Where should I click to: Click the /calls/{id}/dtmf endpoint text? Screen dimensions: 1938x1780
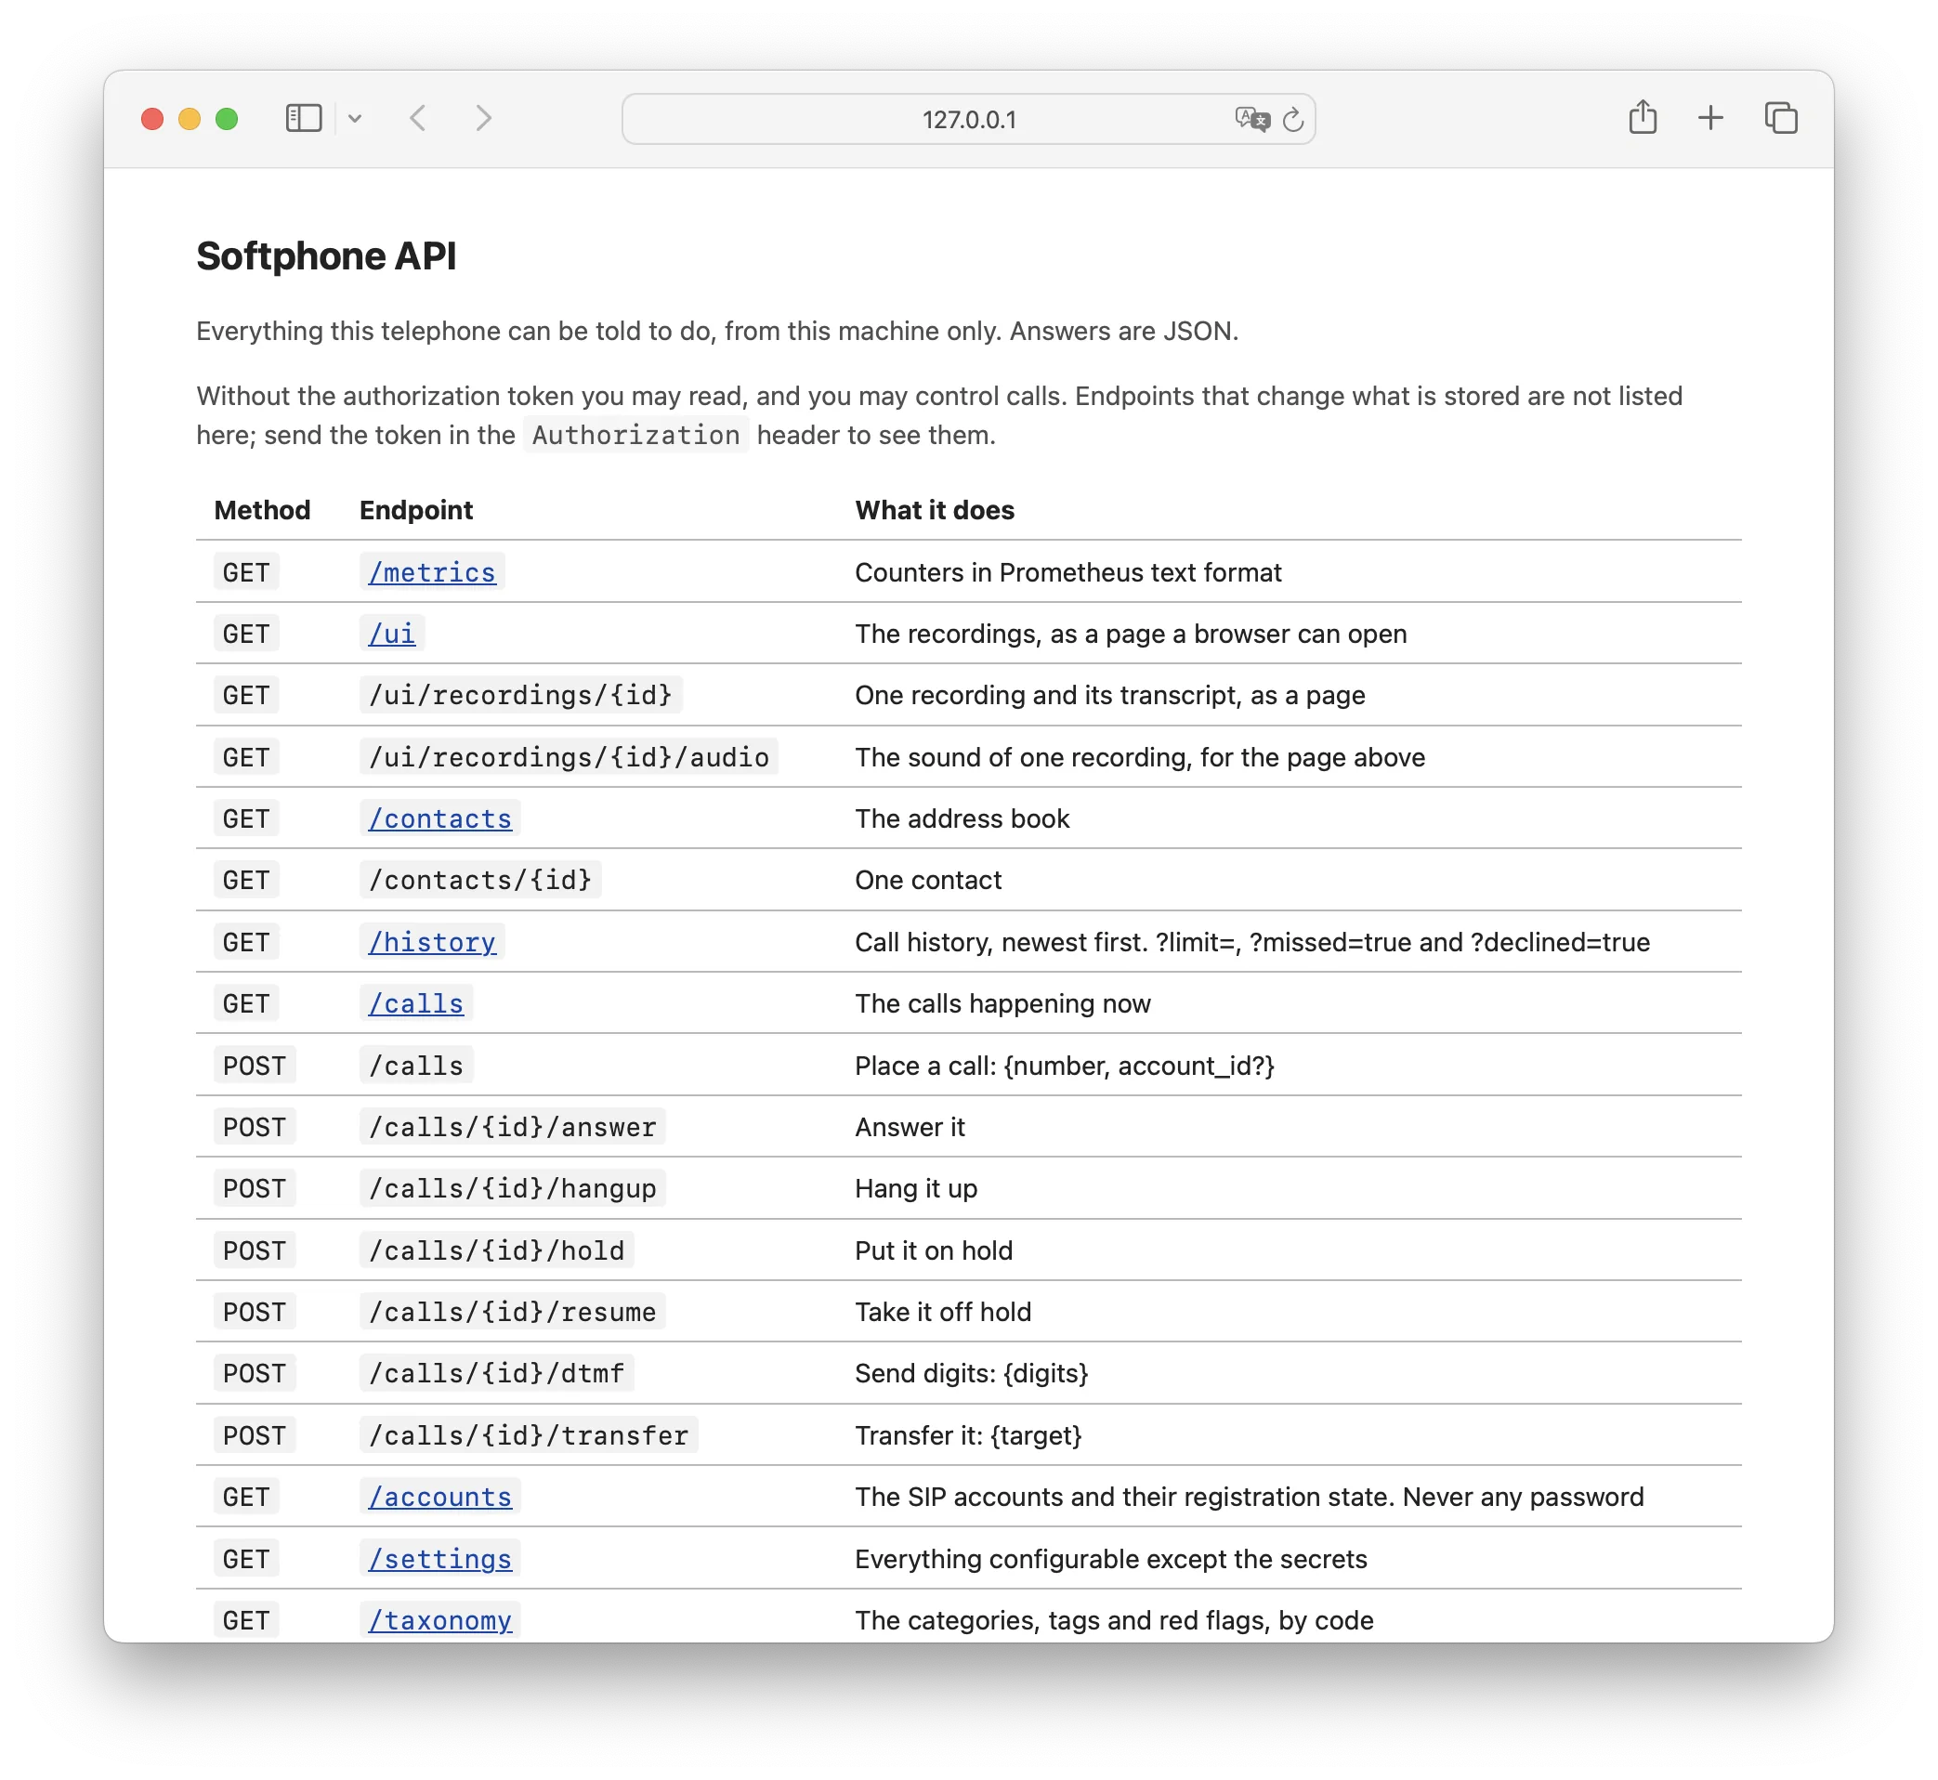coord(497,1373)
